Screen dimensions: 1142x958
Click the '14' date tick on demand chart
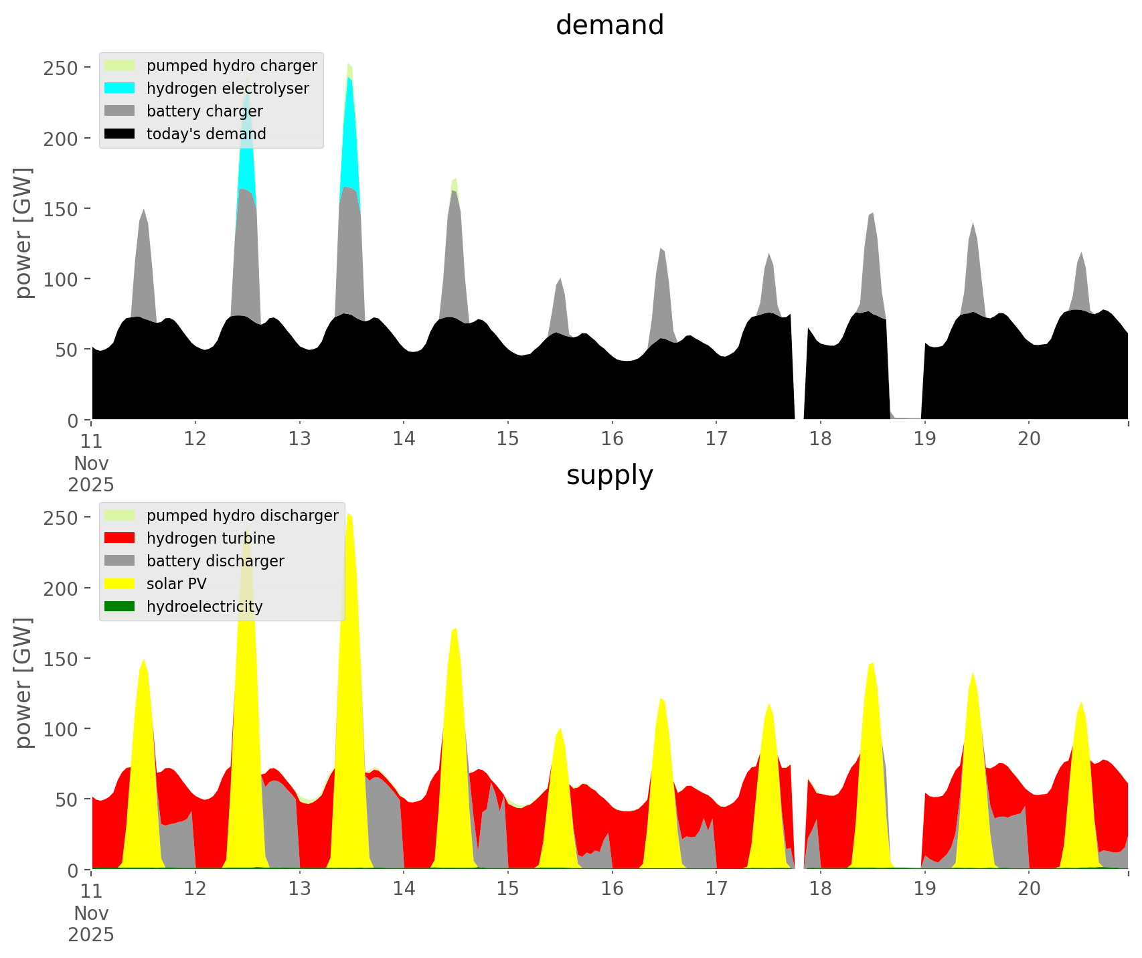tap(404, 439)
